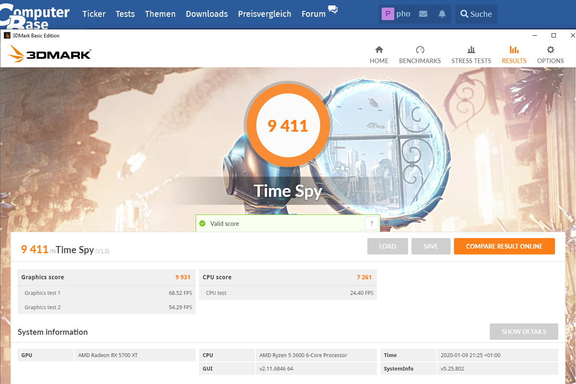Viewport: 576px width, 384px height.
Task: Open messages via envelope icon
Action: (x=423, y=14)
